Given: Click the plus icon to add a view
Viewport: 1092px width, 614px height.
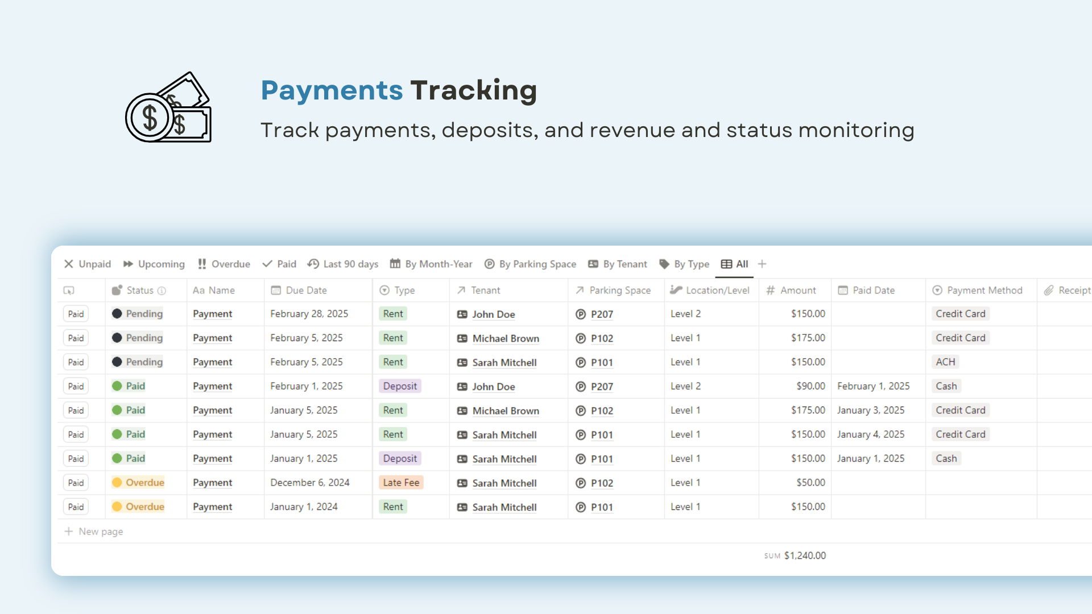Looking at the screenshot, I should pyautogui.click(x=762, y=264).
